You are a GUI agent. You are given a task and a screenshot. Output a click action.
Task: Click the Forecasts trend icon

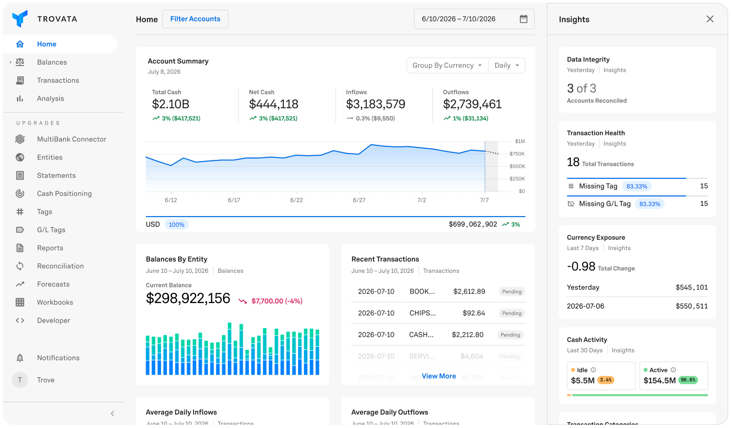click(20, 284)
